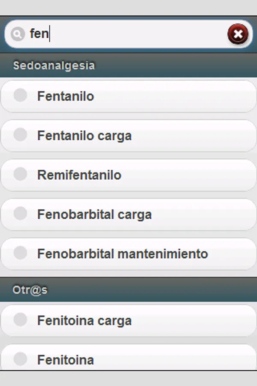Screen dimensions: 257x386
Task: Open the Fenitoina carga row
Action: [84, 321]
